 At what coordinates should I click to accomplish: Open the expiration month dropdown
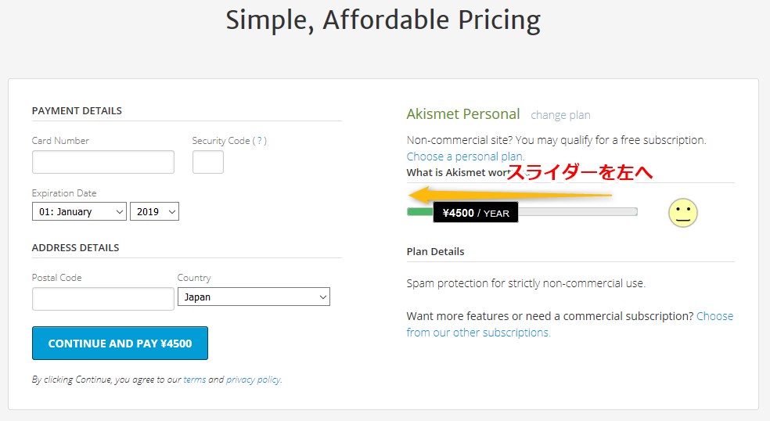point(79,211)
